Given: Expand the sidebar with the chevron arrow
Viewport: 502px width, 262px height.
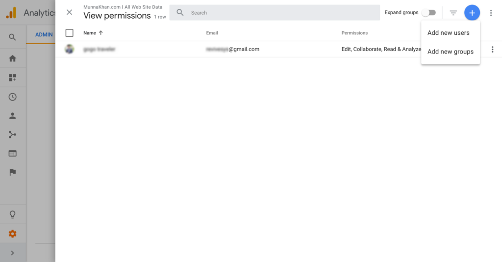Looking at the screenshot, I should 13,253.
